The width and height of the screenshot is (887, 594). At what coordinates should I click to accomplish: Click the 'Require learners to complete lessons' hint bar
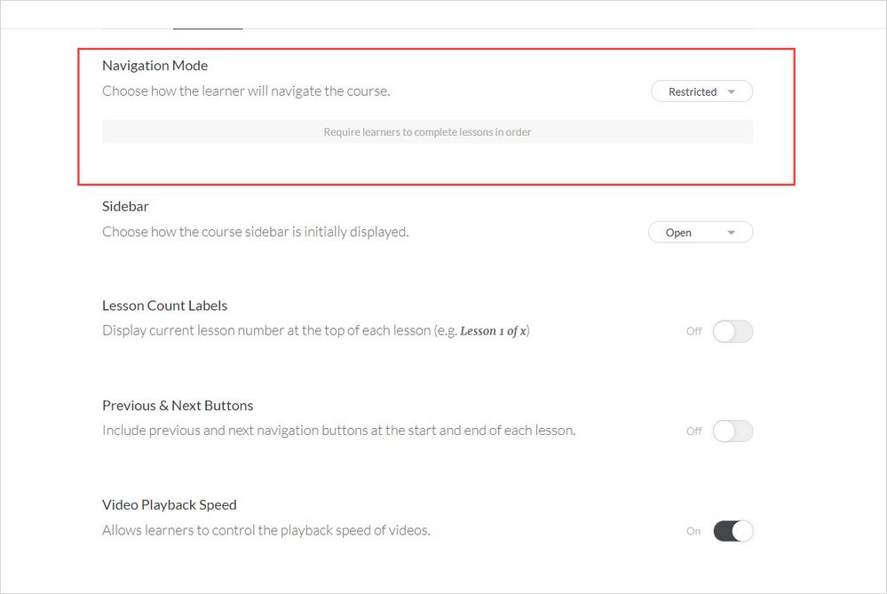[427, 132]
